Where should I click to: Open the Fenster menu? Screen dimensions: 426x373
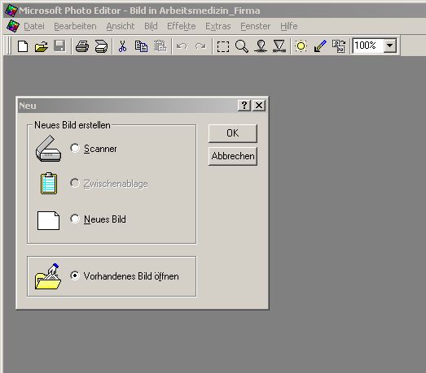pos(256,26)
